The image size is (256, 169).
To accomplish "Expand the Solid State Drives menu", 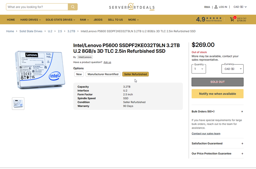I will click(60, 20).
